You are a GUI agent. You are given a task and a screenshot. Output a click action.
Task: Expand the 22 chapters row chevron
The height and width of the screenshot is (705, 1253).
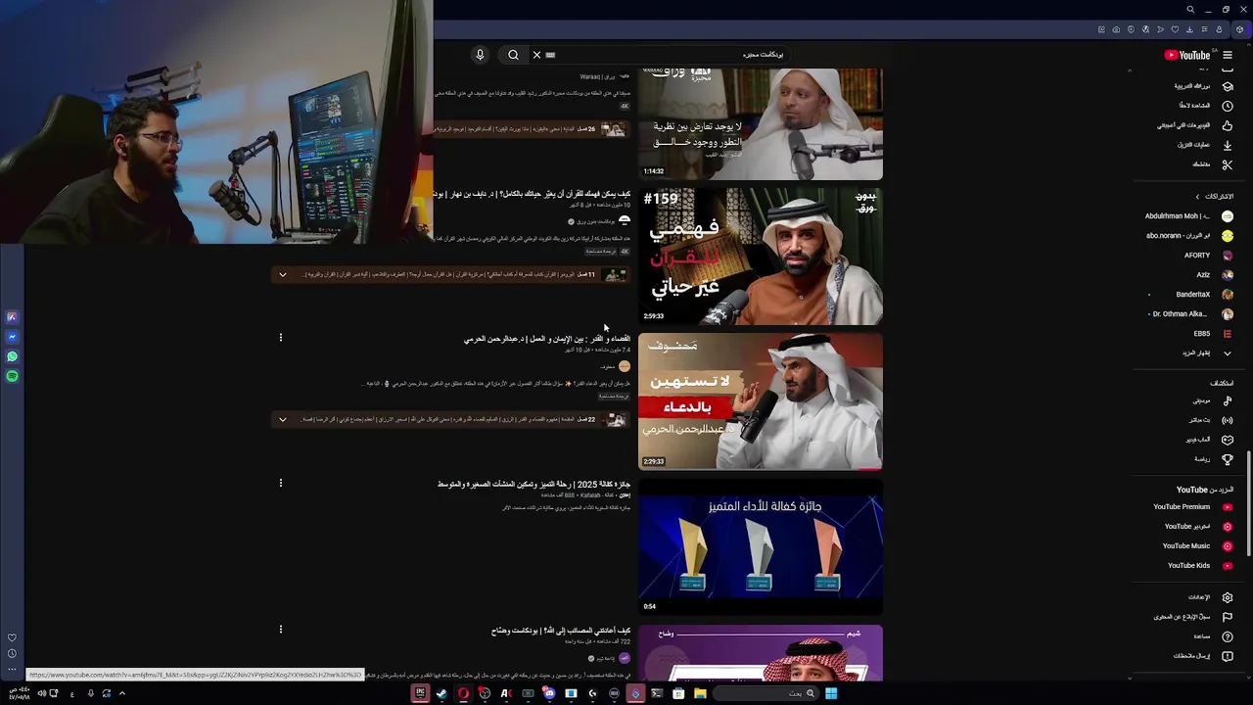pos(283,419)
